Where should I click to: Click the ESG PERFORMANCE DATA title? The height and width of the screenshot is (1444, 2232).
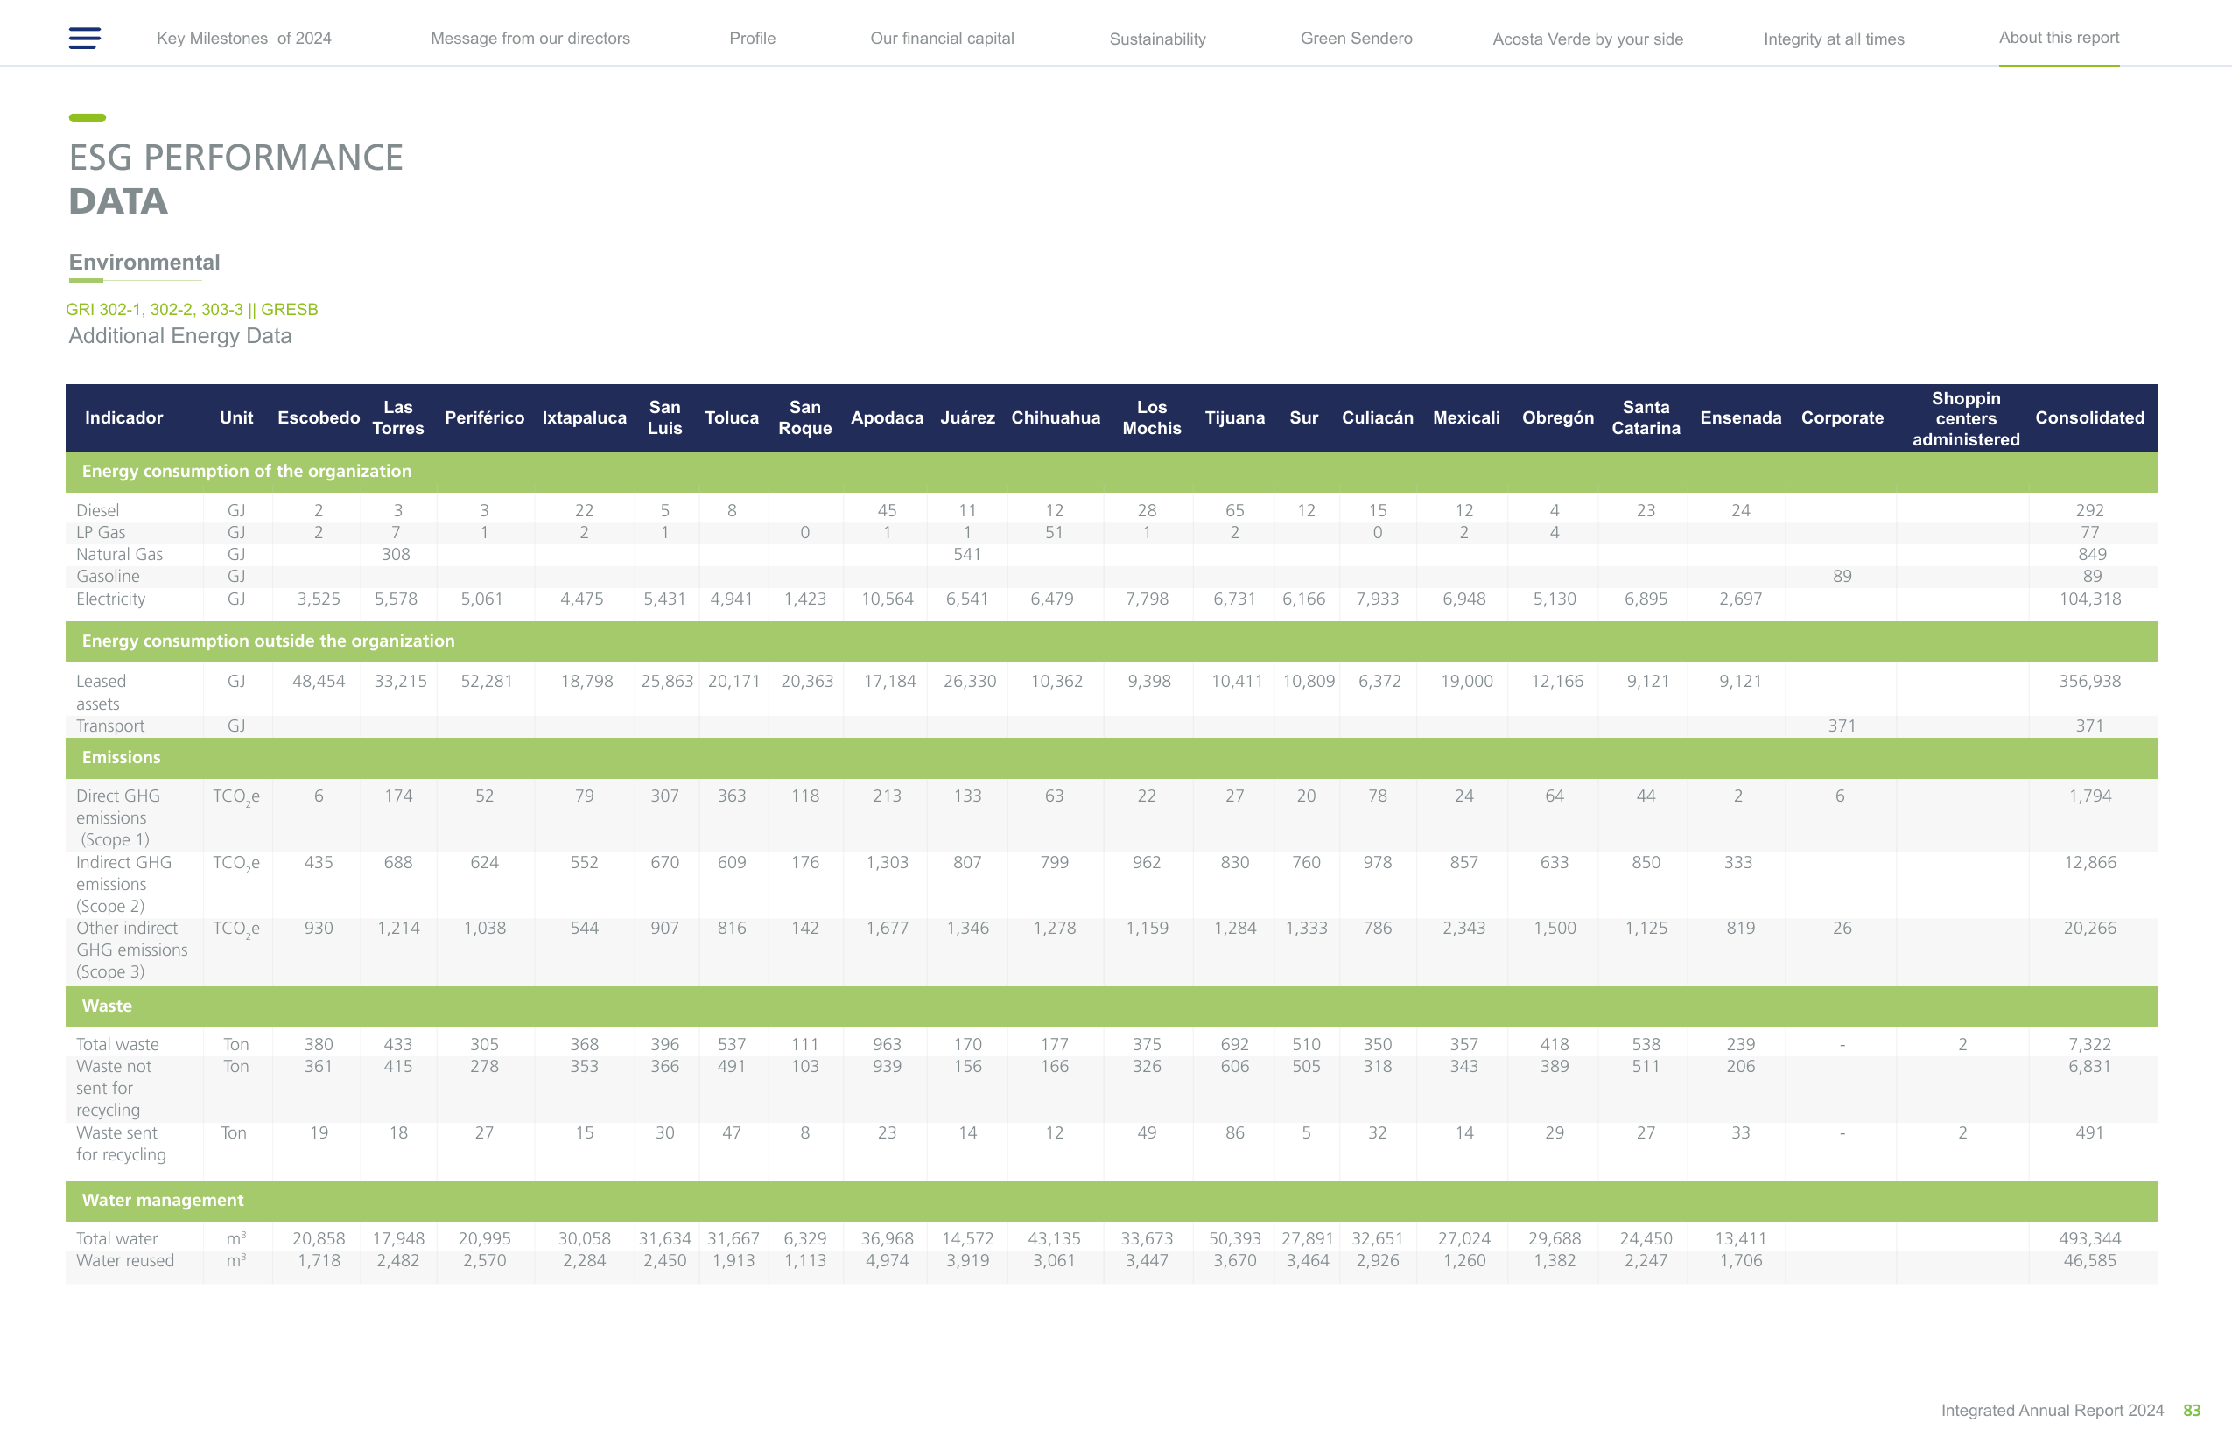(235, 179)
